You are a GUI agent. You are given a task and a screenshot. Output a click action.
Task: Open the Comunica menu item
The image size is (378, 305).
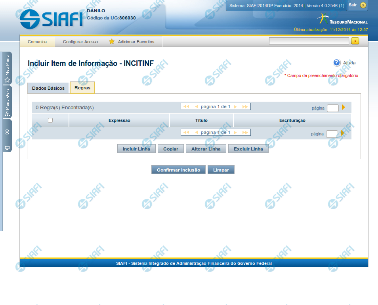(x=37, y=42)
